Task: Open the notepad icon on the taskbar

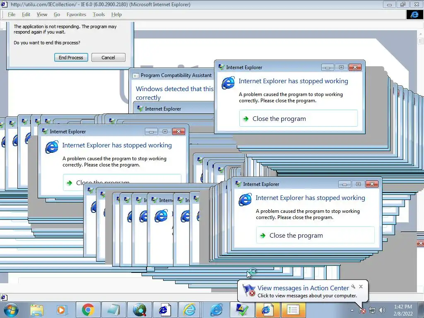Action: [x=113, y=310]
